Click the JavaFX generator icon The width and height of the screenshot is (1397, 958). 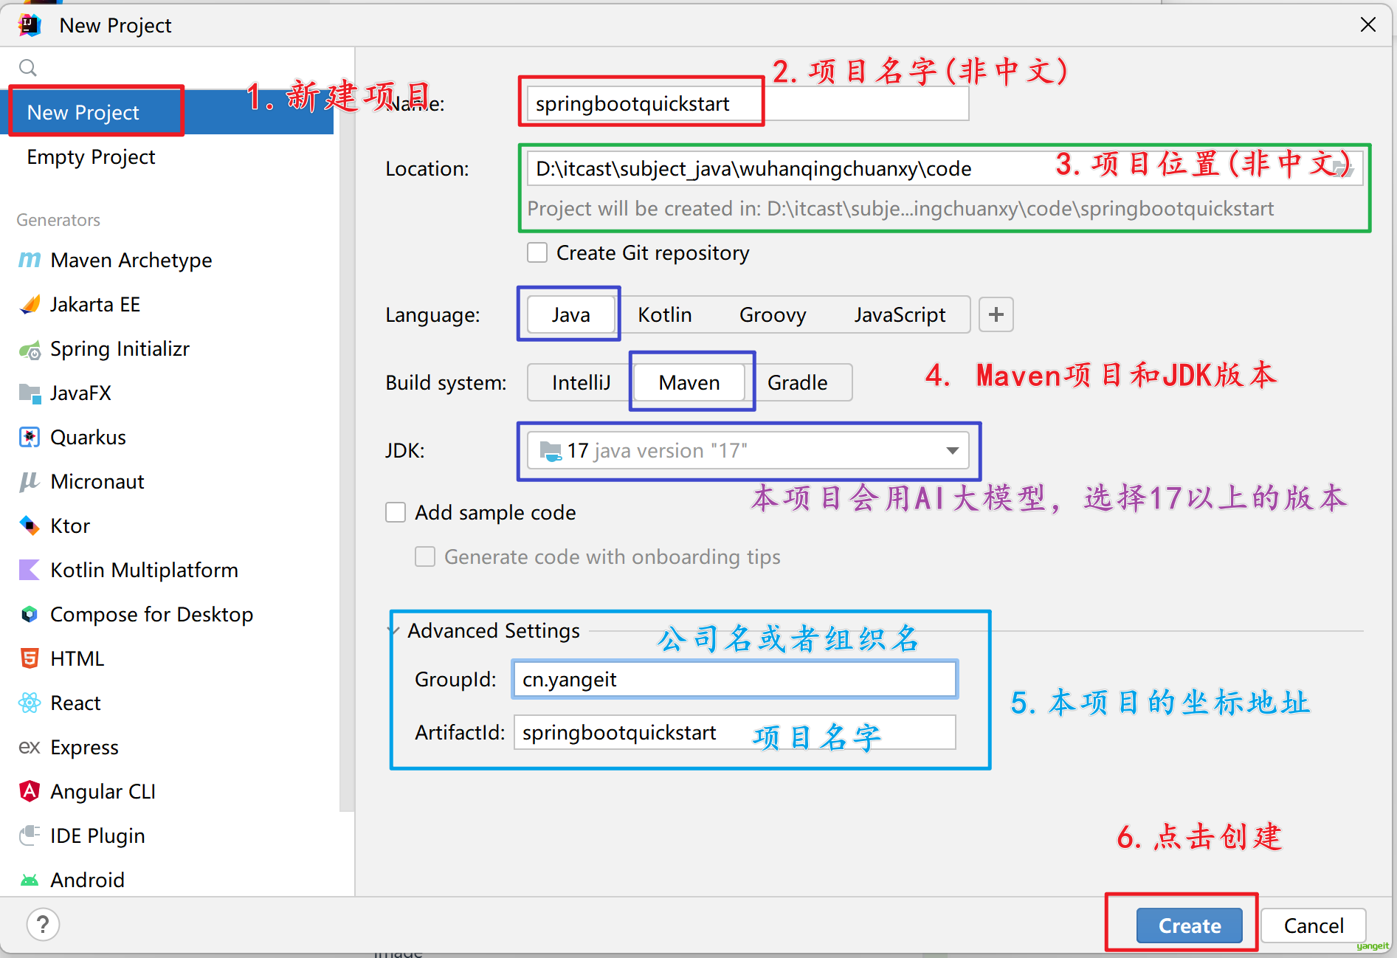coord(30,393)
